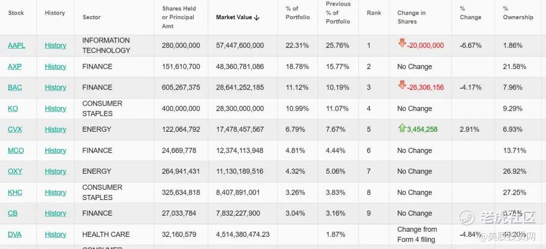
Task: View History for CVX
Action: tap(55, 129)
